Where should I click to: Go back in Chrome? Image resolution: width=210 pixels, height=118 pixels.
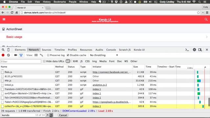tap(3, 12)
